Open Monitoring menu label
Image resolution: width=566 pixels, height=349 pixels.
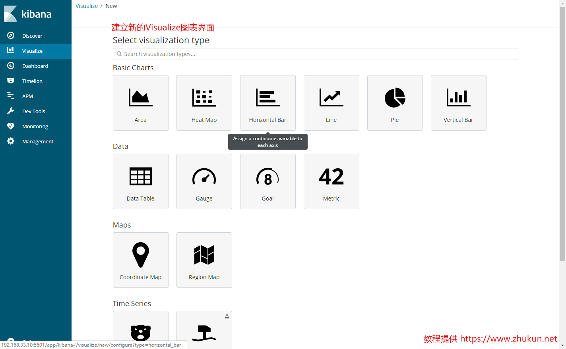35,126
